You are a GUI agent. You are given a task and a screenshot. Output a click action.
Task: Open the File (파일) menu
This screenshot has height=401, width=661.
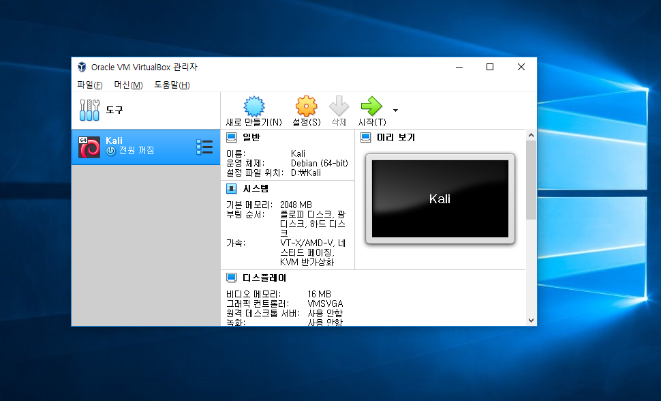click(89, 85)
